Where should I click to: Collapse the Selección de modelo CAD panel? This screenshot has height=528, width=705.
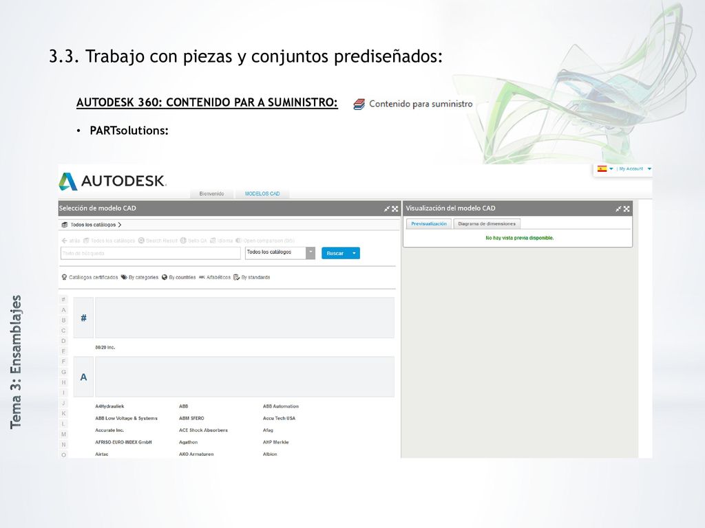click(x=387, y=209)
